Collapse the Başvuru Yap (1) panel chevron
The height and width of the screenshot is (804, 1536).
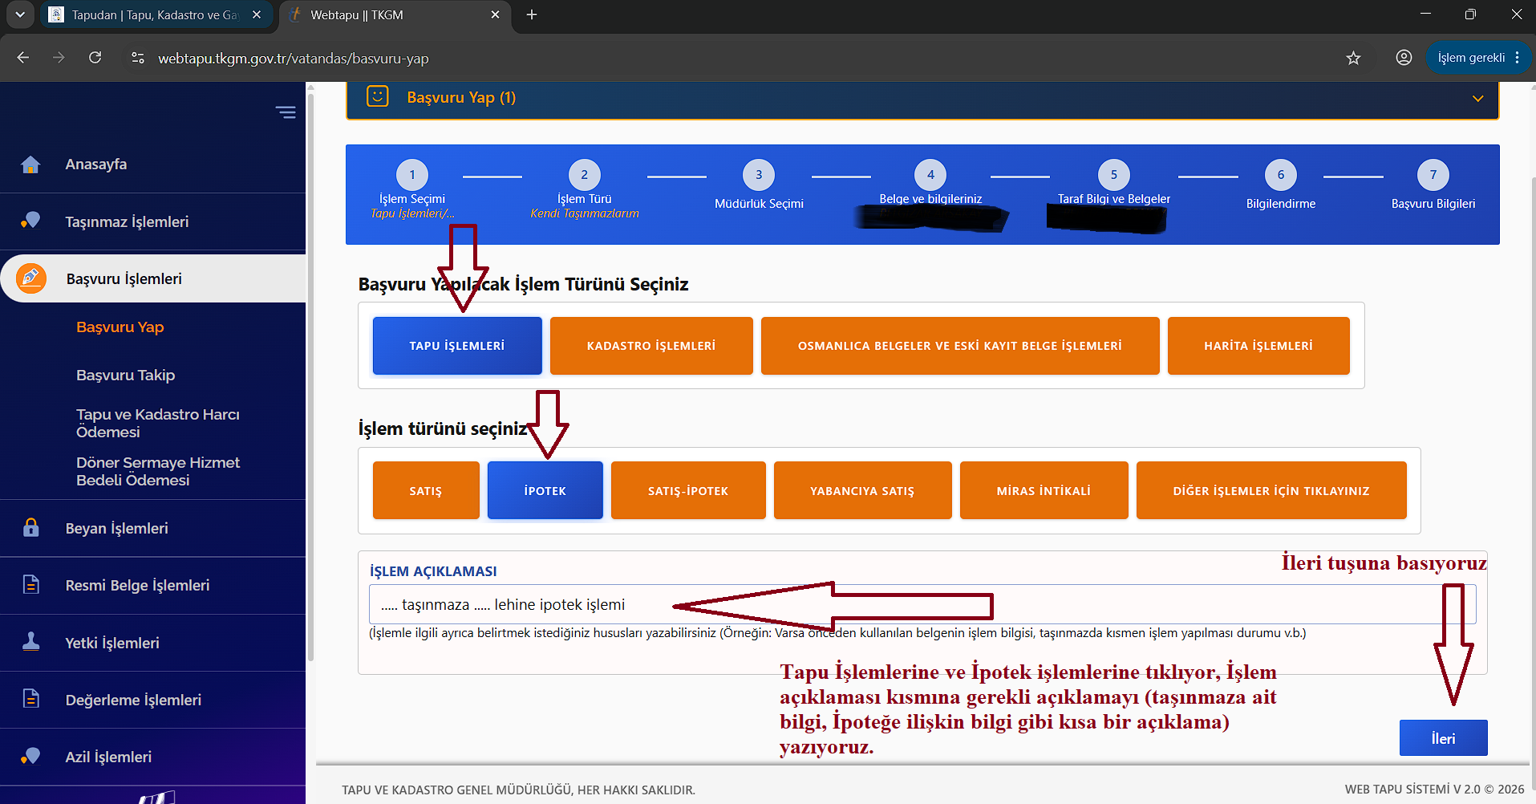click(1477, 98)
